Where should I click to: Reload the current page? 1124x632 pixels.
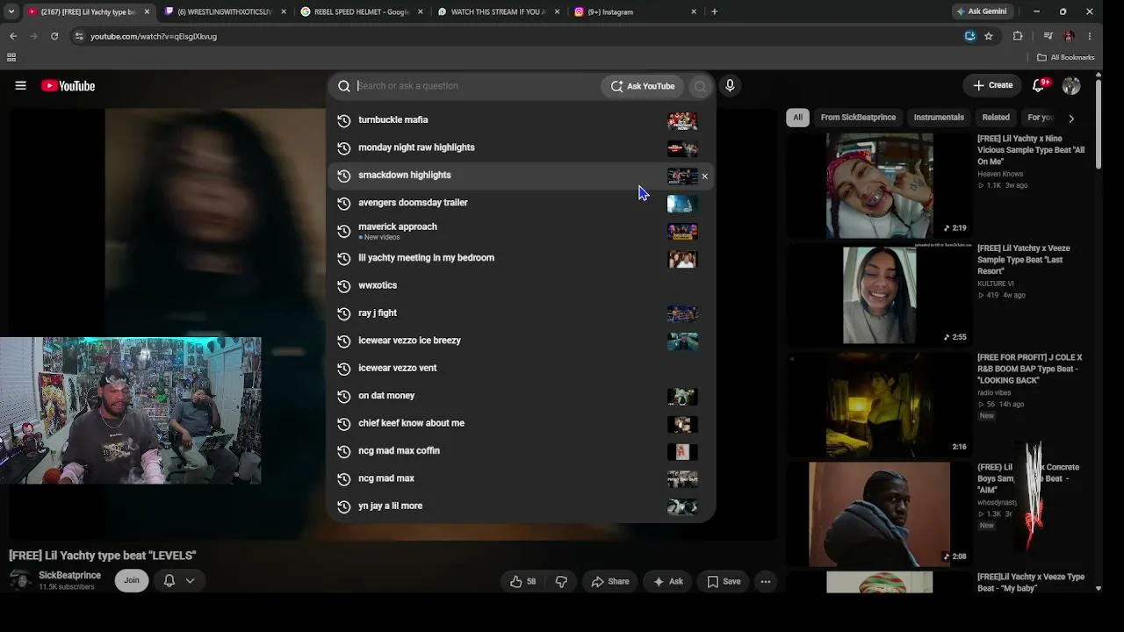[54, 36]
